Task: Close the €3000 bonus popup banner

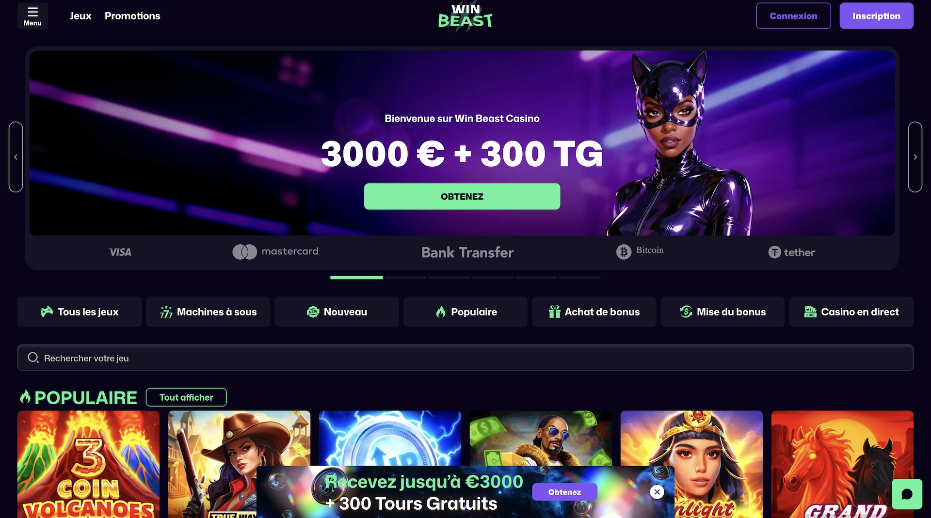Action: 657,492
